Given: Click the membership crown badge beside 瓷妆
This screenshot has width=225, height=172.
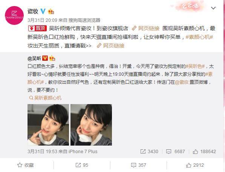Looking at the screenshot, I should pyautogui.click(x=51, y=11).
